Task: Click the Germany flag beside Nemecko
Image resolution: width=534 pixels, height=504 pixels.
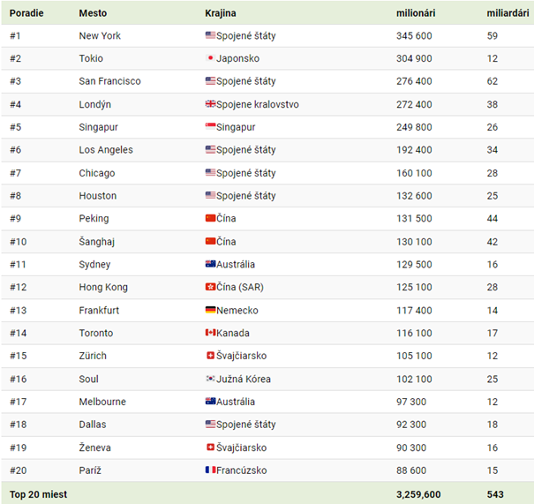Action: point(210,310)
